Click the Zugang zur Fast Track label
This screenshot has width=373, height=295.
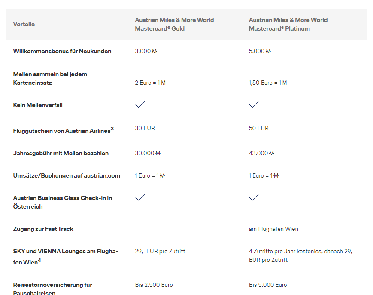(x=43, y=229)
